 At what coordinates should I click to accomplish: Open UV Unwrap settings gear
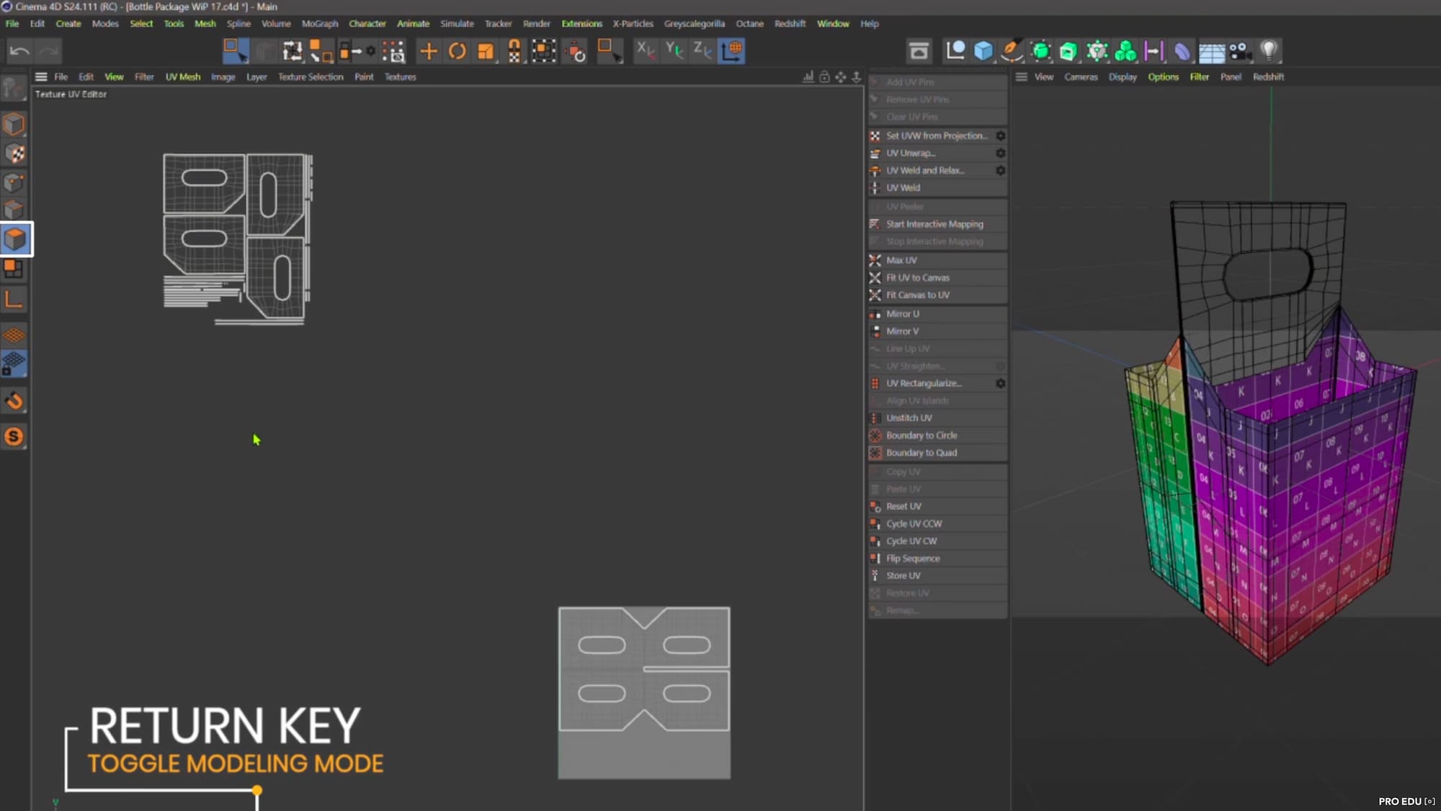pyautogui.click(x=1000, y=153)
